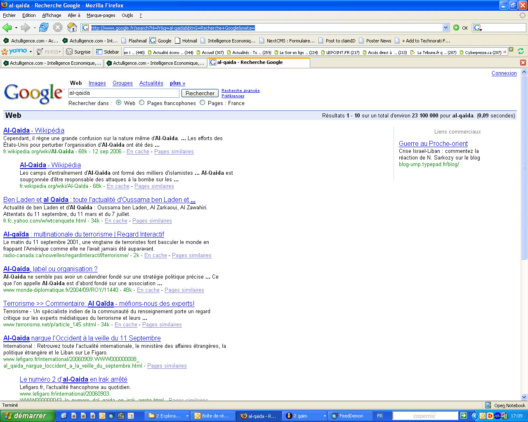Click the Rechercher button
The height and width of the screenshot is (422, 528).
click(200, 93)
